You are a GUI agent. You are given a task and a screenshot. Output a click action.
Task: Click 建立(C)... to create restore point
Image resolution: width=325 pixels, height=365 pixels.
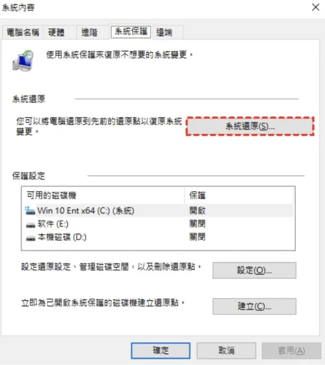coord(254,306)
